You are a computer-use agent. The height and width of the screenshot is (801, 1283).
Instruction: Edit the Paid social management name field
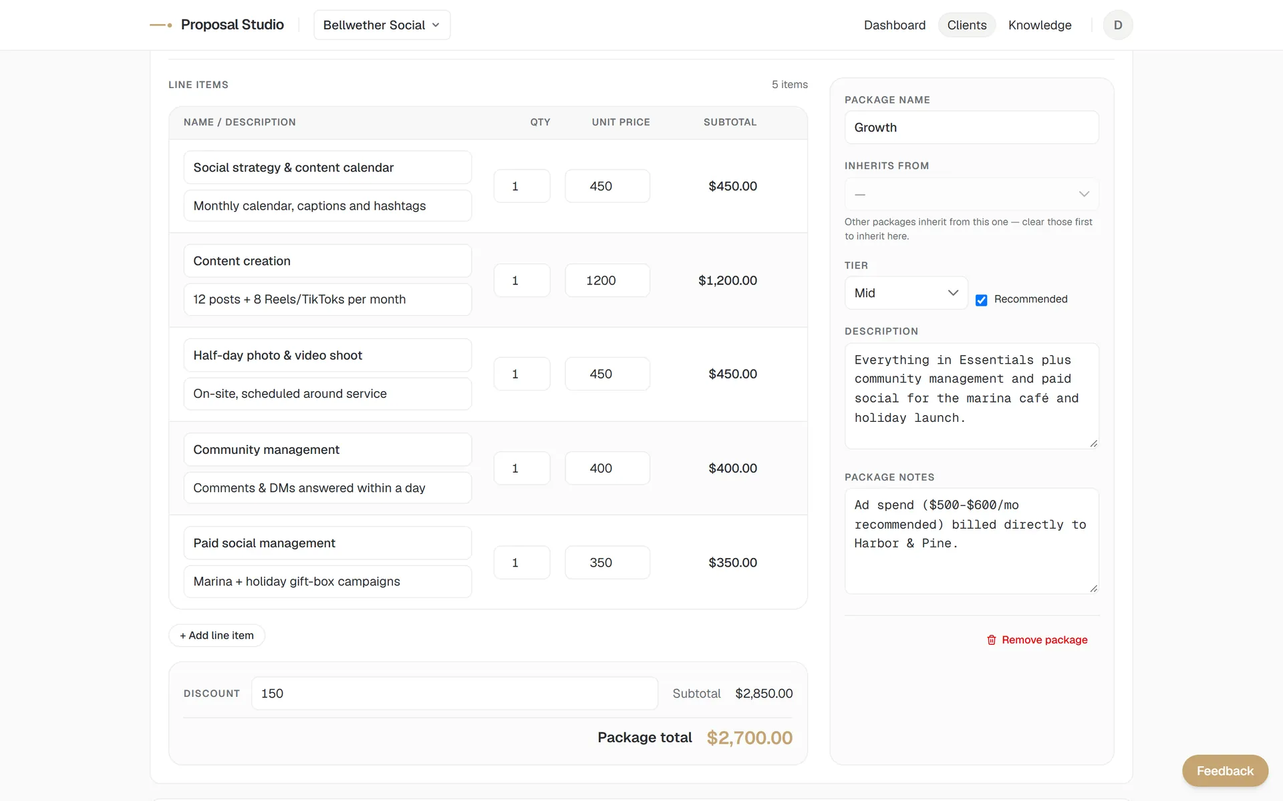click(x=327, y=543)
